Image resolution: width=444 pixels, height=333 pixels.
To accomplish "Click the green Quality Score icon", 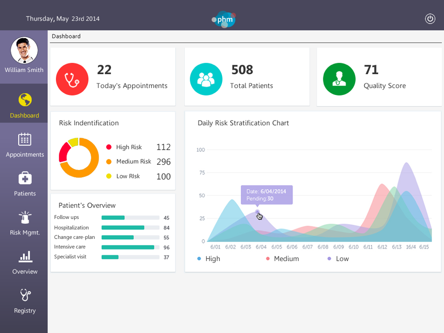I will (339, 79).
